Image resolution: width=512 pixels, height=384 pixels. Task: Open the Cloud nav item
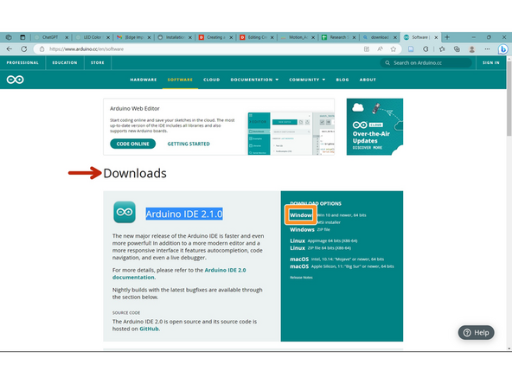pos(211,80)
